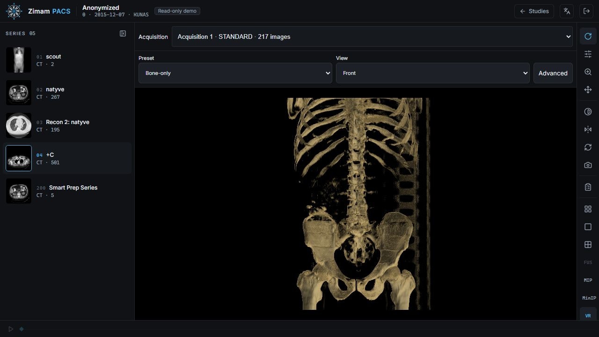This screenshot has height=337, width=599.
Task: Flip the image horizontally
Action: point(588,130)
